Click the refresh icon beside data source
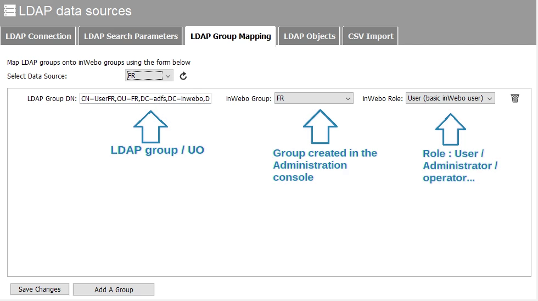 pyautogui.click(x=183, y=76)
